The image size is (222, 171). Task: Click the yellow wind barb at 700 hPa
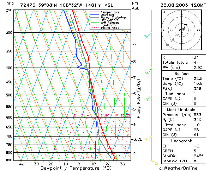pyautogui.click(x=149, y=138)
